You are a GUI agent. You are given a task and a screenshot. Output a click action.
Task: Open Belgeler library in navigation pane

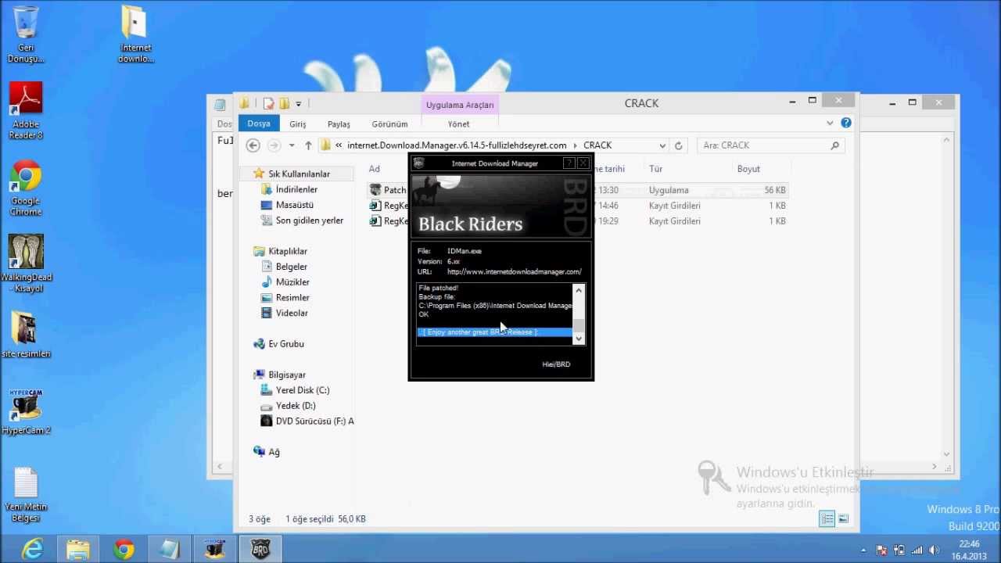pos(291,267)
